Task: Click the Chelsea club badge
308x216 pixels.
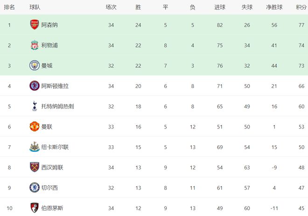Action: (x=35, y=188)
